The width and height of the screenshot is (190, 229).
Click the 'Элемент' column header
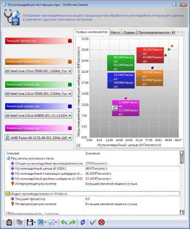point(13,153)
